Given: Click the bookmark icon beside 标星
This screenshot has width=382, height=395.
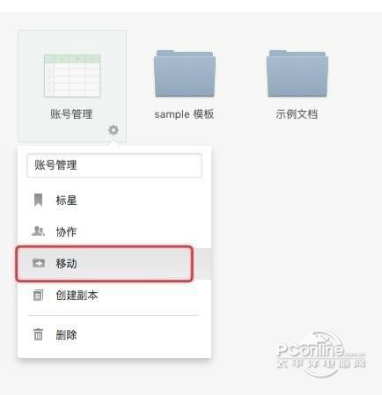Looking at the screenshot, I should (38, 200).
